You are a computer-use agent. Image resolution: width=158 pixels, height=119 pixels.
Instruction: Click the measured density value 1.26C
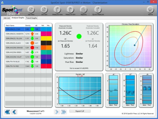[65, 33]
